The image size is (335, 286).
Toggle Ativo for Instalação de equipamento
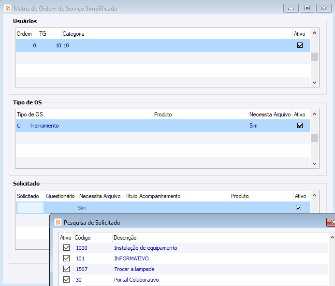click(x=66, y=248)
